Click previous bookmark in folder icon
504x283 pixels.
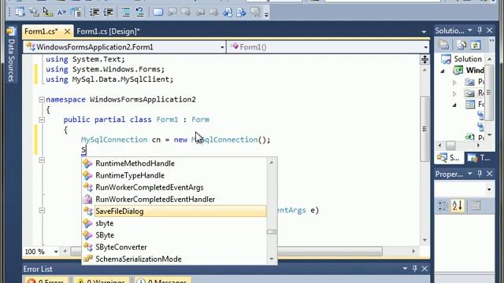click(200, 13)
